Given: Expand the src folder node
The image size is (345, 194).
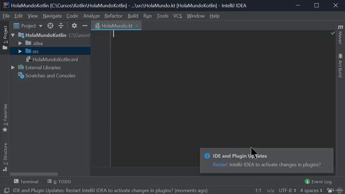Looking at the screenshot, I should coord(20,51).
